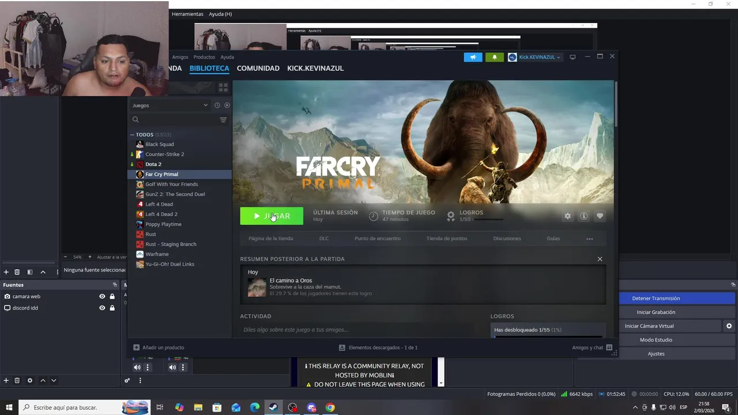Click recent games clock icon in library
This screenshot has width=738, height=415.
click(217, 105)
